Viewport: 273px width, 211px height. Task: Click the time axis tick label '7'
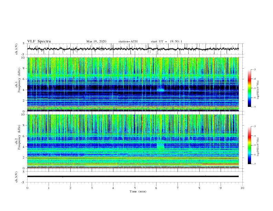pyautogui.click(x=178, y=188)
